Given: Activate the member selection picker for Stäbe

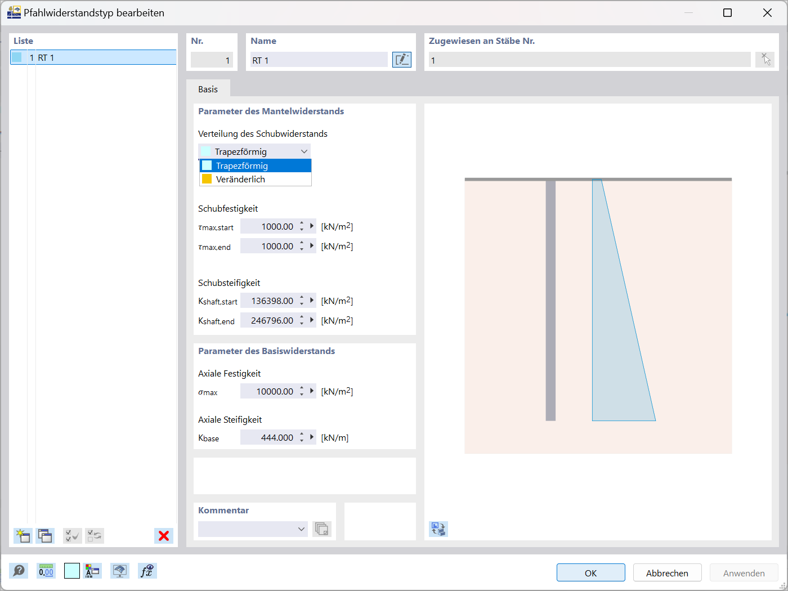Looking at the screenshot, I should 764,59.
